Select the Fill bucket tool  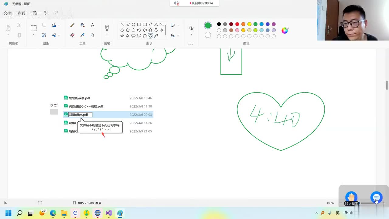click(82, 25)
